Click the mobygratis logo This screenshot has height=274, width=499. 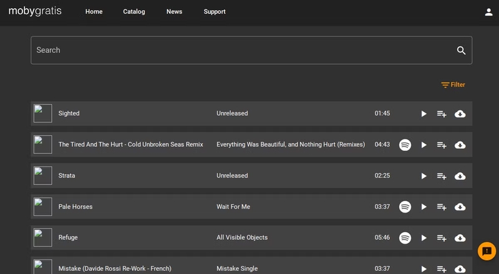pyautogui.click(x=35, y=11)
